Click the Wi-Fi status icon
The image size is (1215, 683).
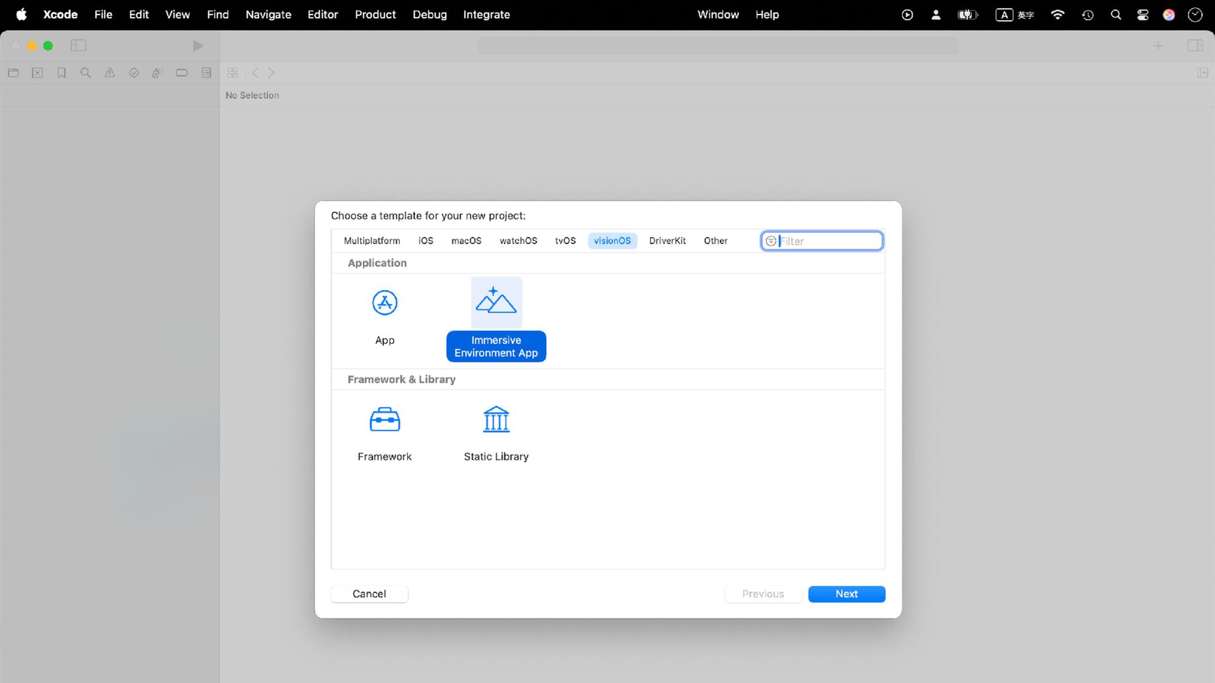pos(1057,15)
